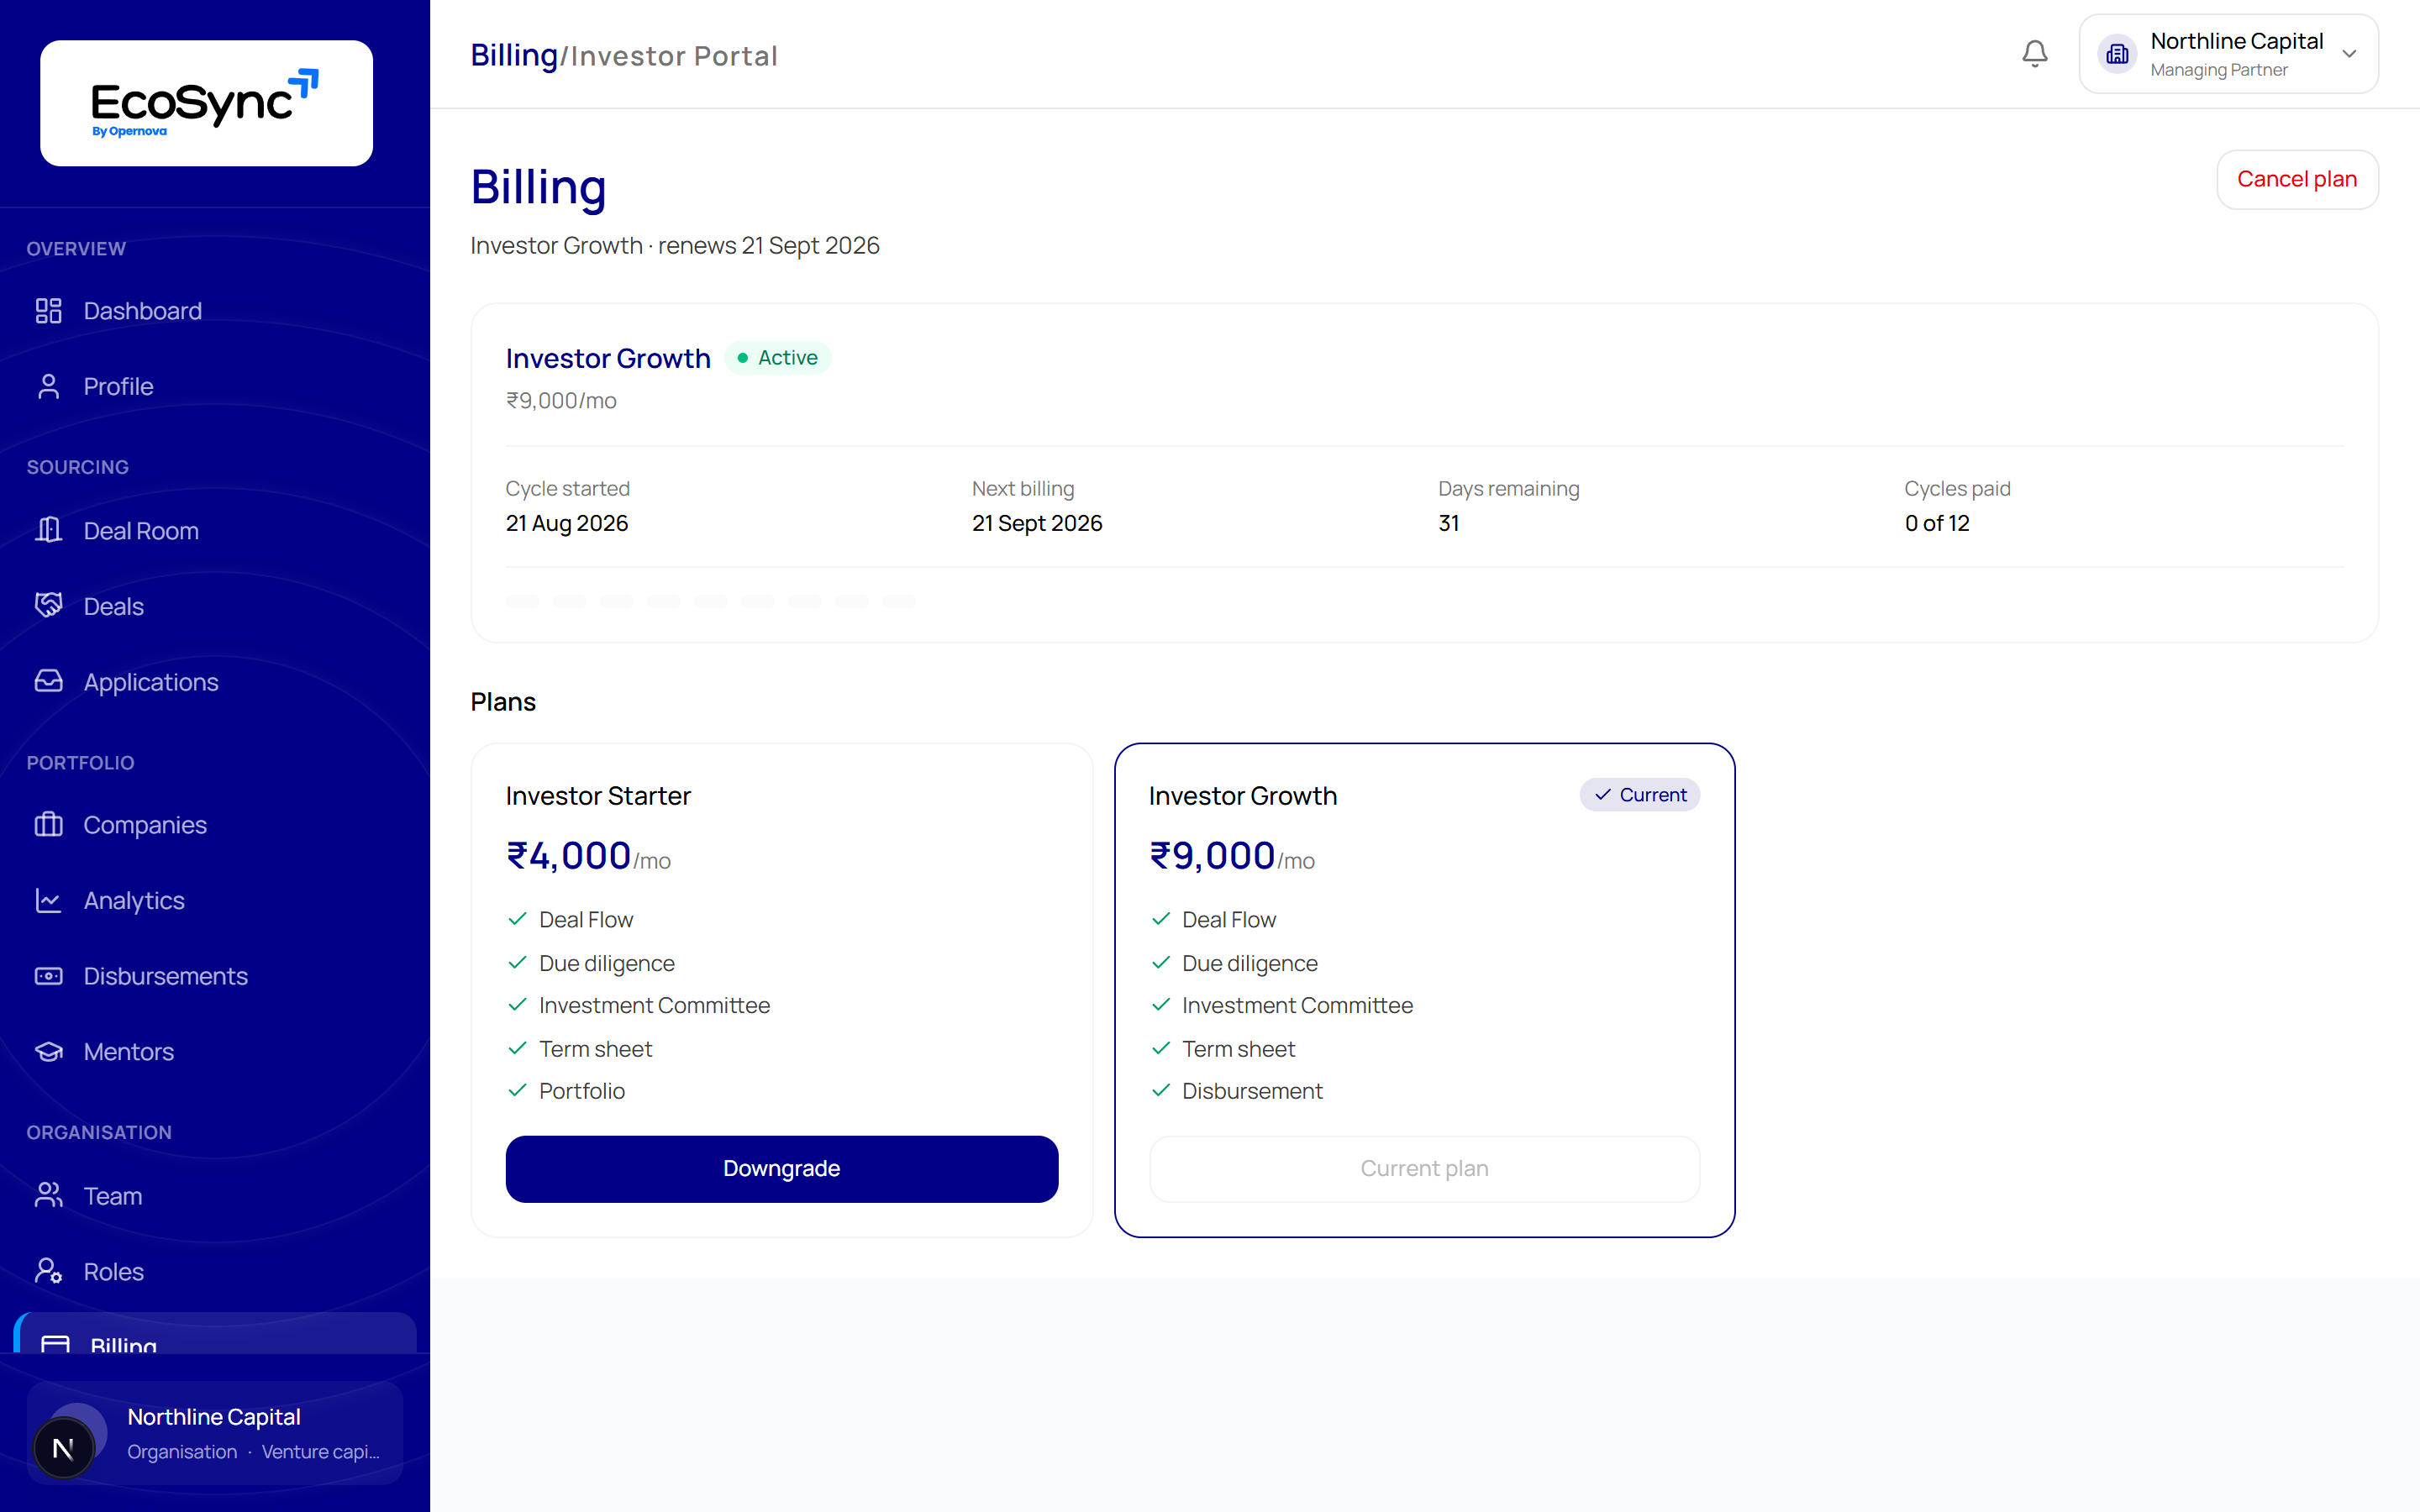2420x1512 pixels.
Task: Click the Disbursement feature checkmark icon
Action: 1160,1090
